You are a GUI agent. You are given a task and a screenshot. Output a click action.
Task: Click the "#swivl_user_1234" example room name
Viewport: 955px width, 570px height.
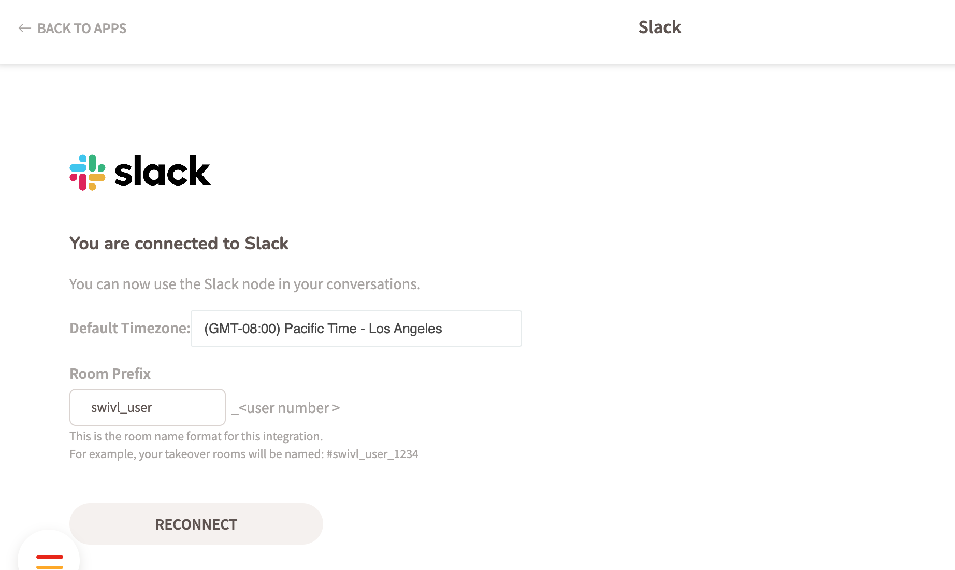372,454
